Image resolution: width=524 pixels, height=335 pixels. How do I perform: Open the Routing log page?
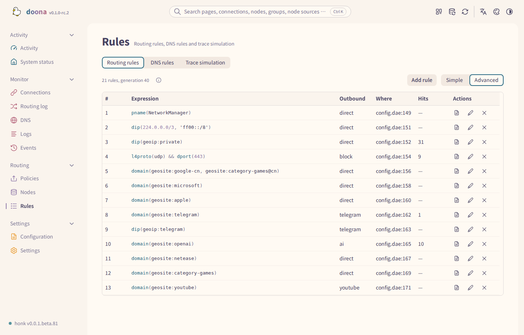tap(42, 106)
